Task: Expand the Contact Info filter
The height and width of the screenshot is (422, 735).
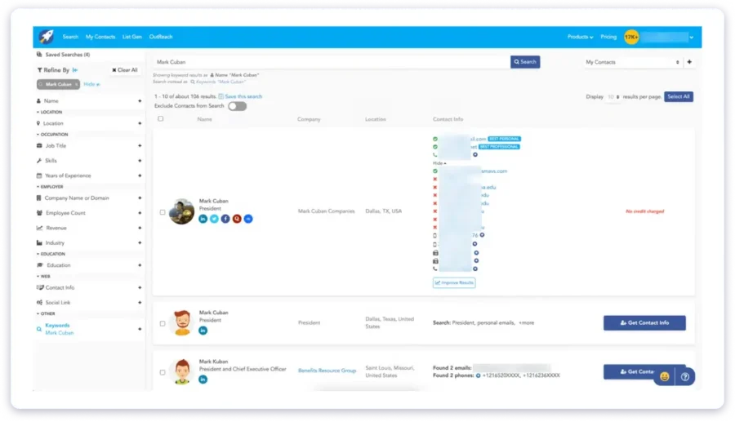Action: pos(140,287)
